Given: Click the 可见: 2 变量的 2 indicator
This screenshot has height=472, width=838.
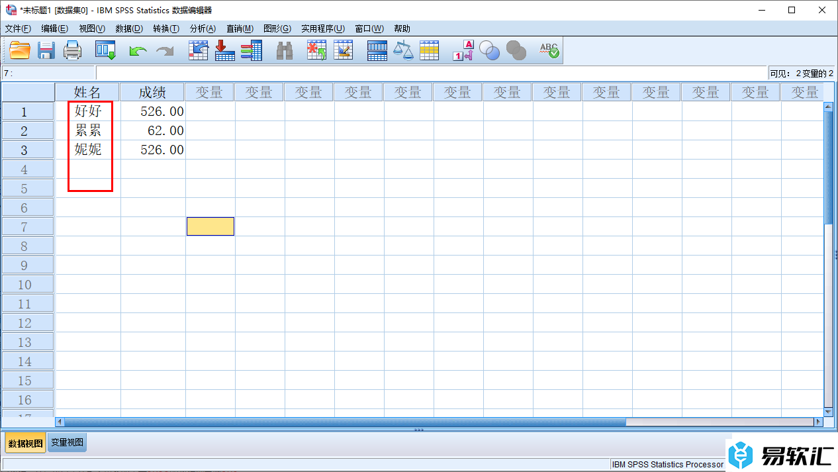Looking at the screenshot, I should [x=802, y=73].
